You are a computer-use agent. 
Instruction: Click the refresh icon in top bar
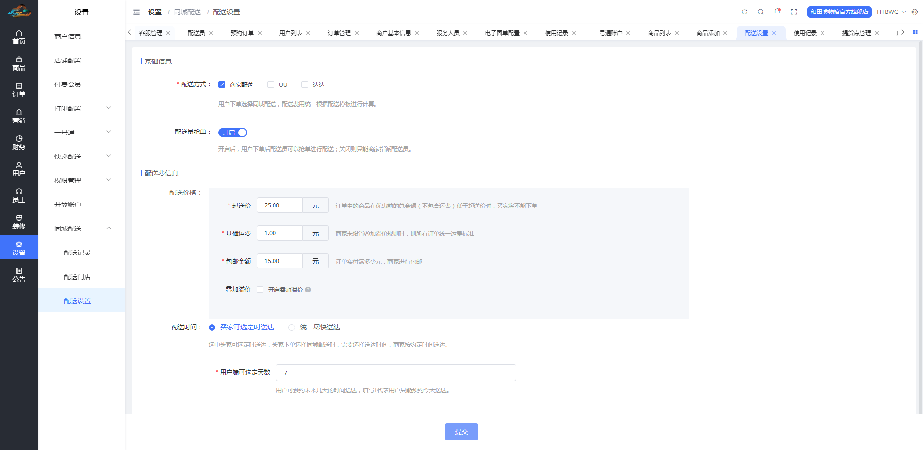744,12
